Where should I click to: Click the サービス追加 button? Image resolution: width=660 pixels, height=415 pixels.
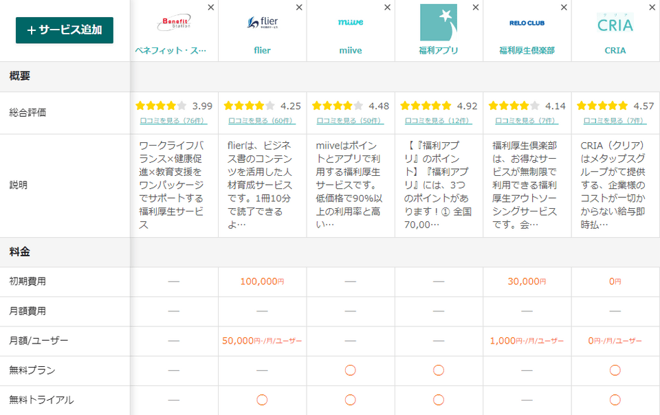tap(65, 30)
